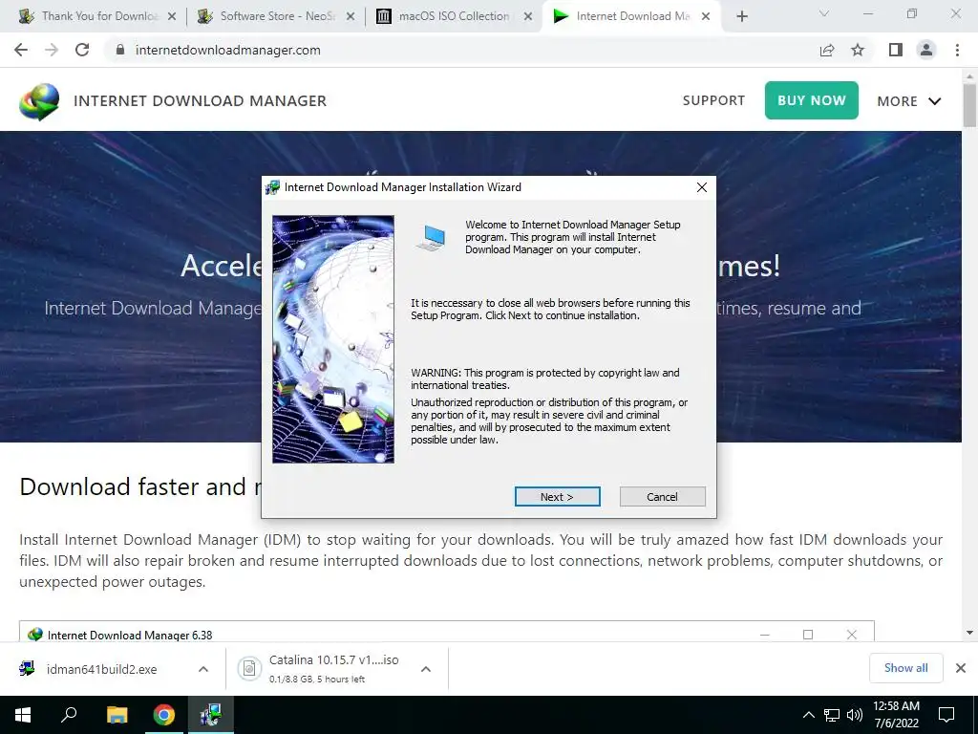Image resolution: width=978 pixels, height=734 pixels.
Task: Open the volume tray icon
Action: pyautogui.click(x=855, y=715)
